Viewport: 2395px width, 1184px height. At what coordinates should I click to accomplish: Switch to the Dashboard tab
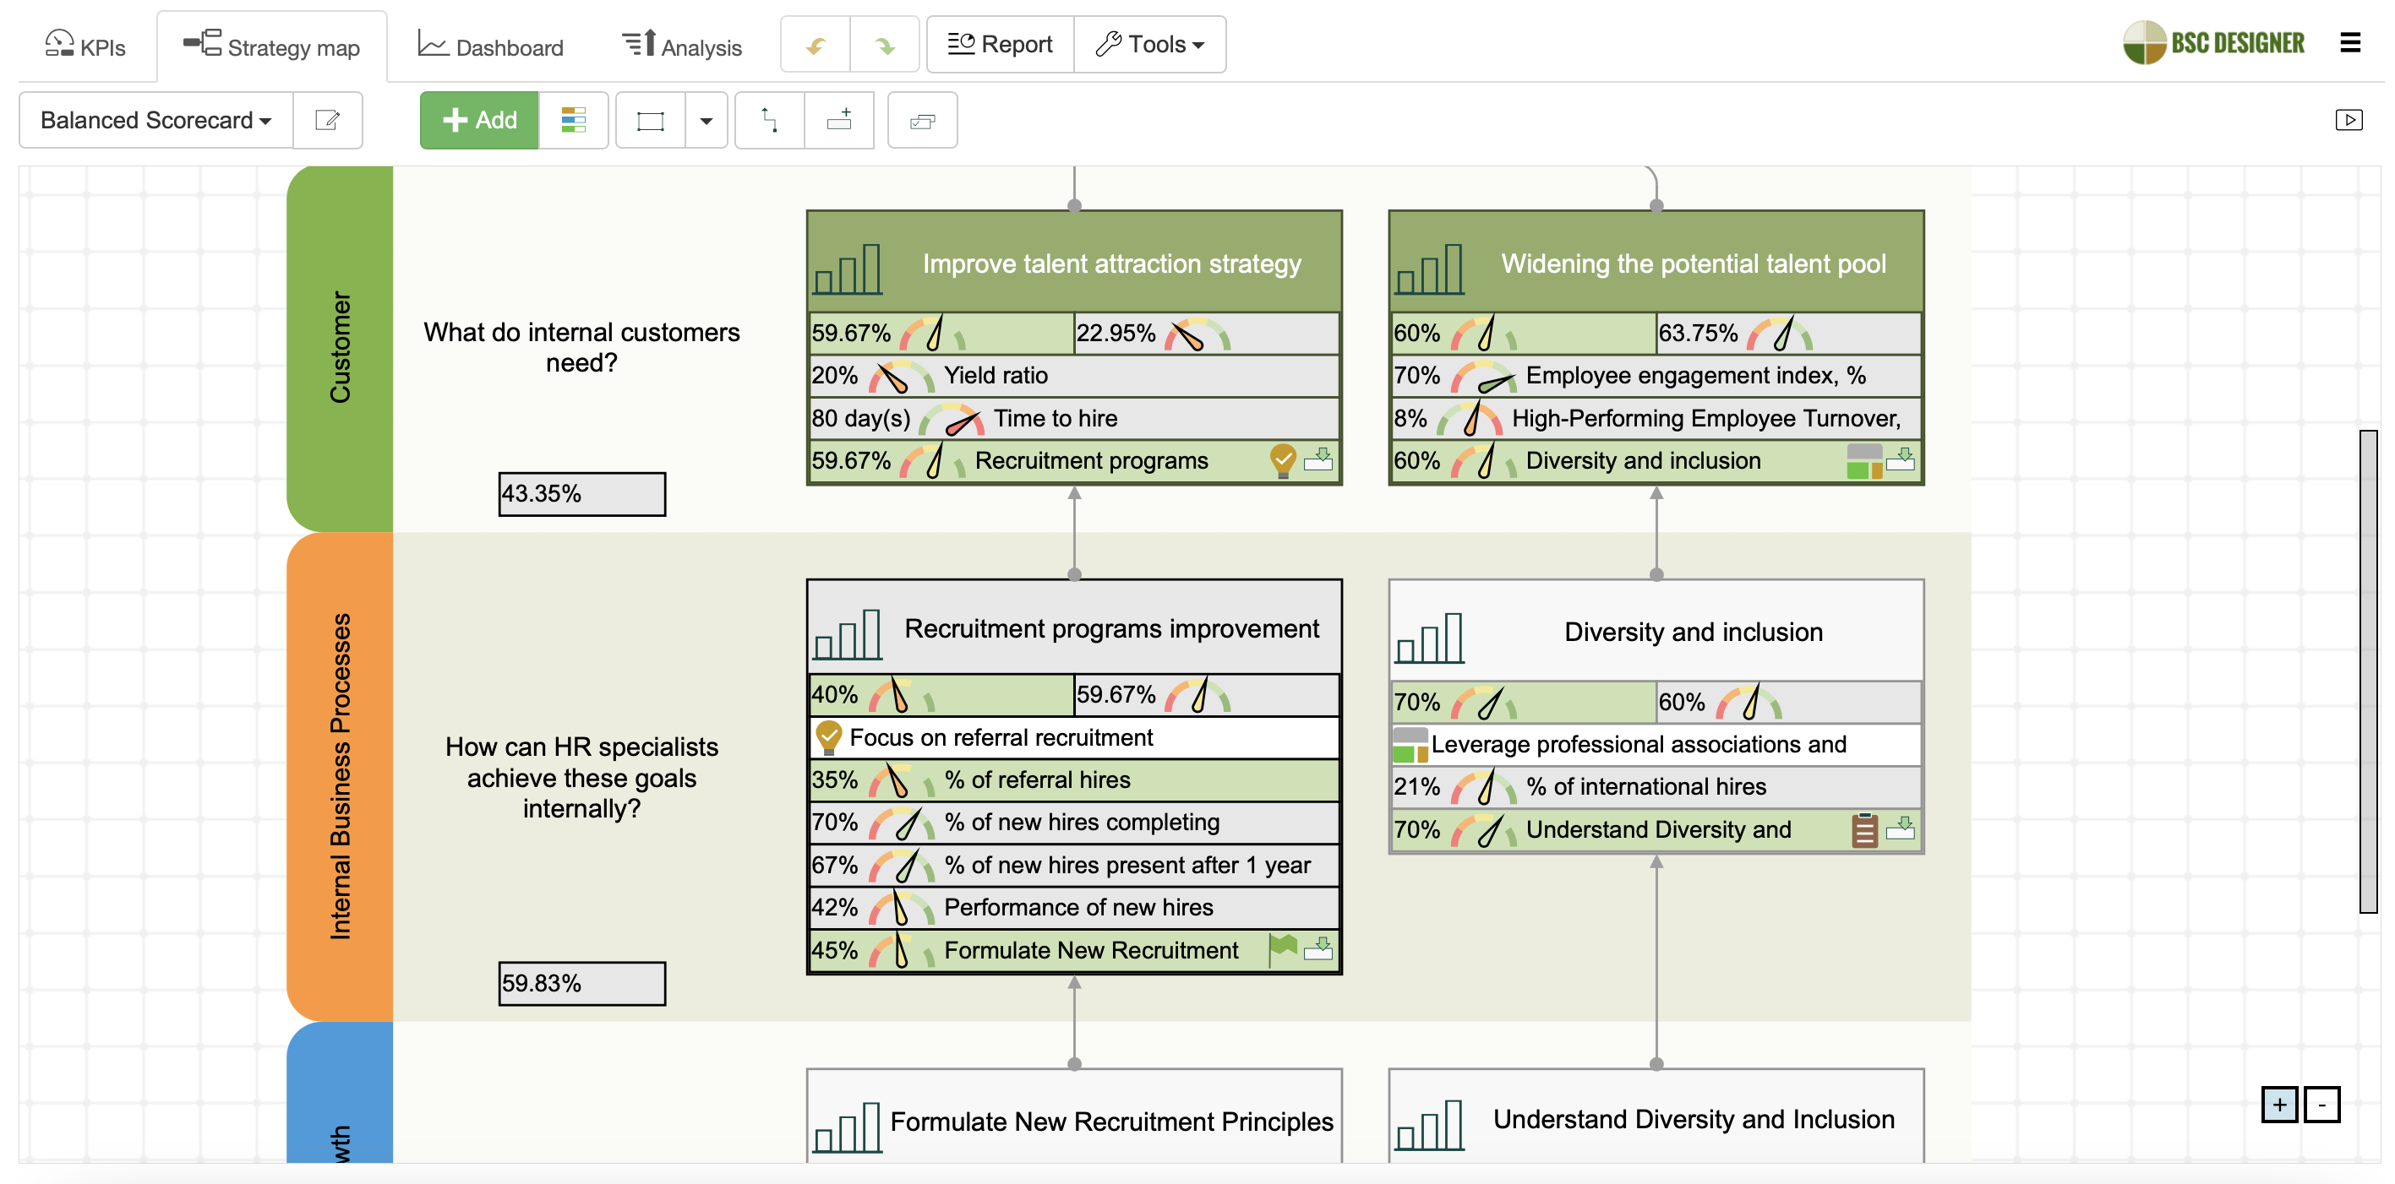[x=491, y=46]
